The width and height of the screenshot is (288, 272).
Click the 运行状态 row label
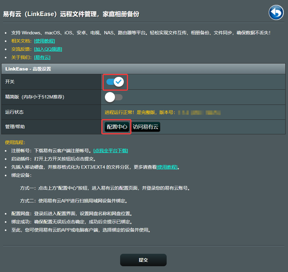pyautogui.click(x=14, y=112)
